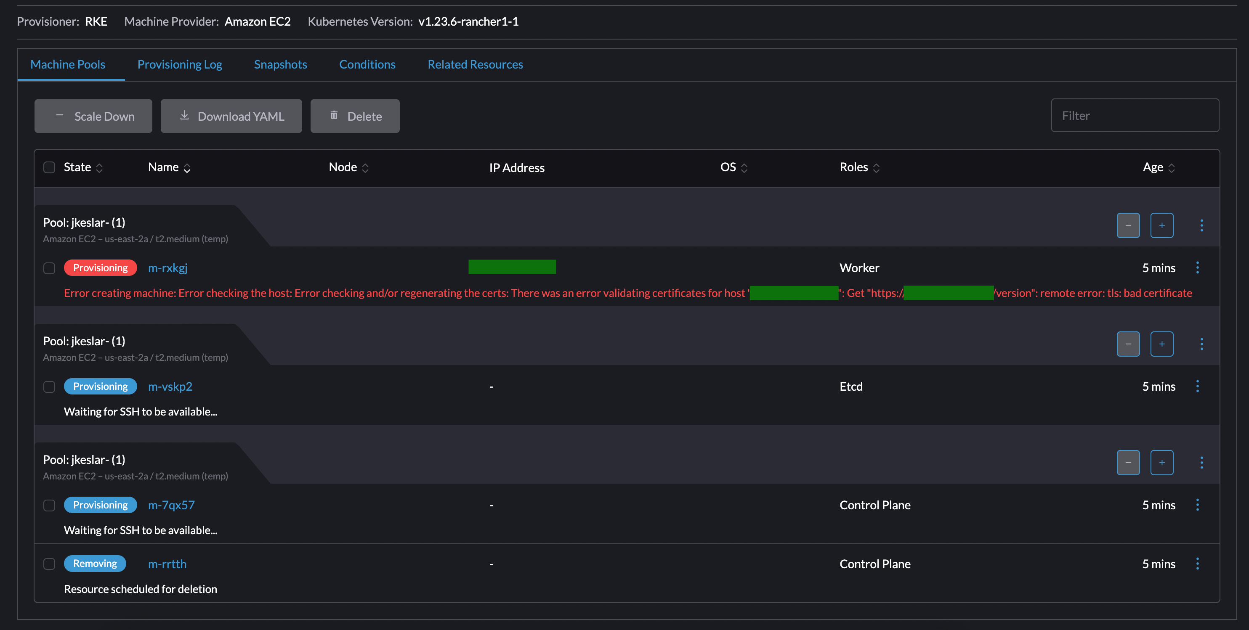
Task: Click the plus icon to scale up the first pool
Action: [1162, 225]
